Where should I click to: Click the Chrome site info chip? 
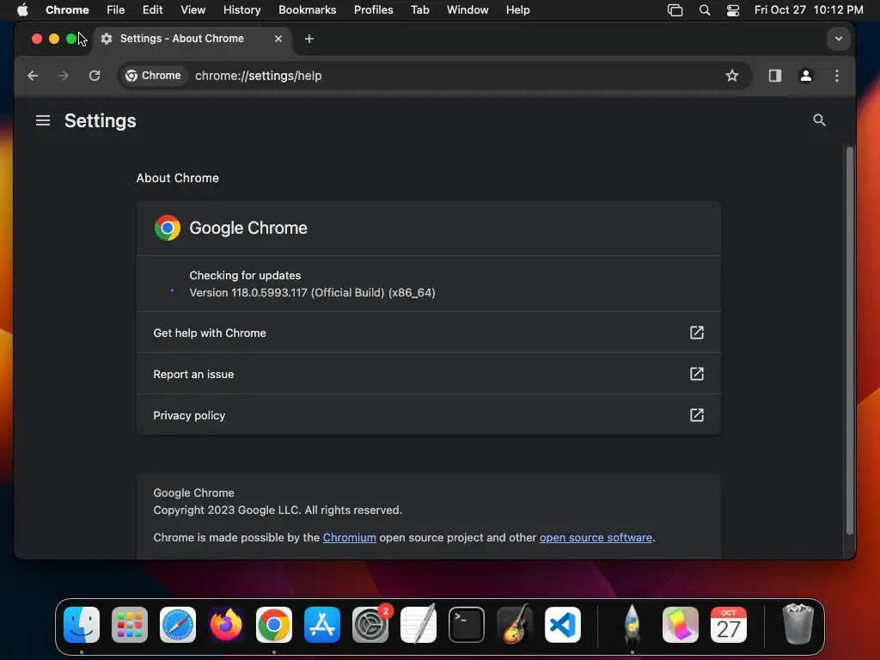tap(153, 76)
